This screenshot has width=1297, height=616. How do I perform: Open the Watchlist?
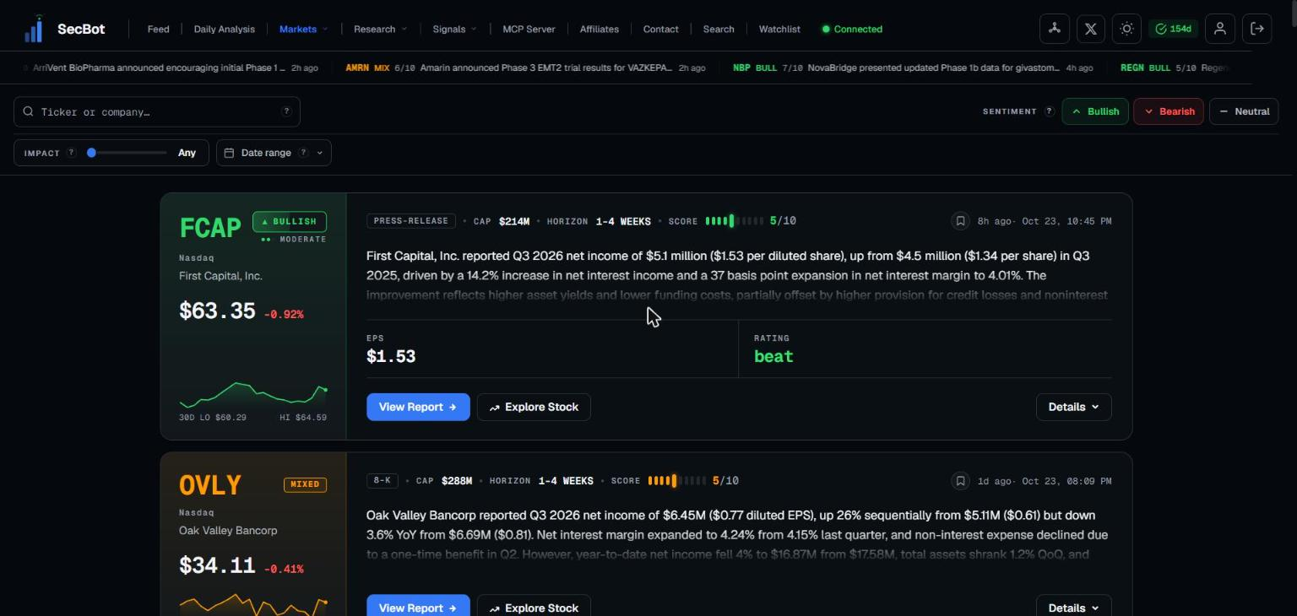coord(779,29)
